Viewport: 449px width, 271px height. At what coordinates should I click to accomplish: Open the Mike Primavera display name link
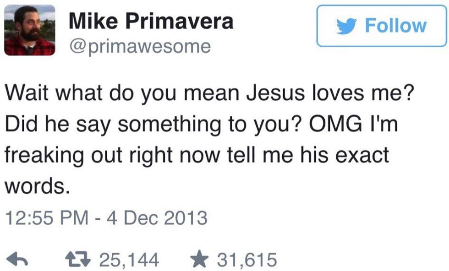(151, 21)
